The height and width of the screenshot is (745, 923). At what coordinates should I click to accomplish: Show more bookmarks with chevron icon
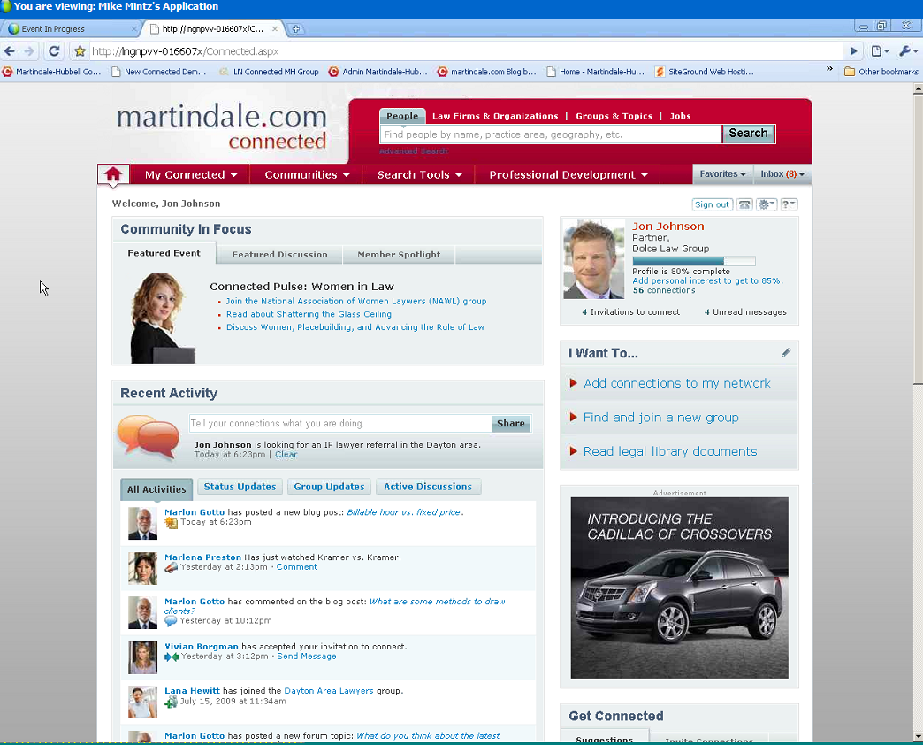[828, 69]
